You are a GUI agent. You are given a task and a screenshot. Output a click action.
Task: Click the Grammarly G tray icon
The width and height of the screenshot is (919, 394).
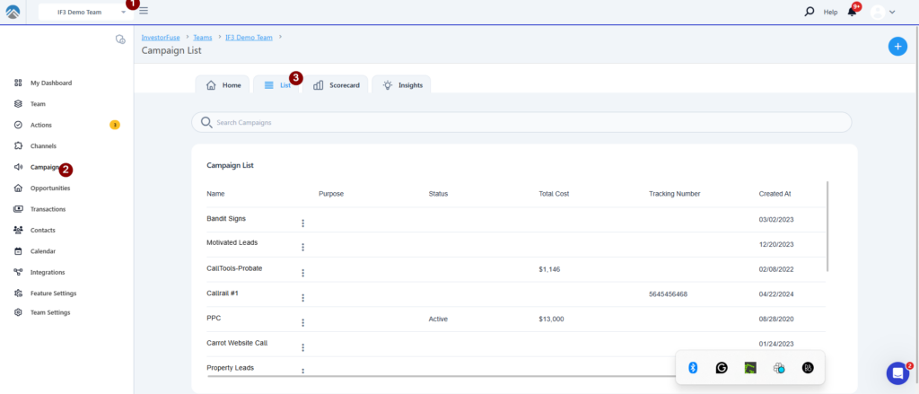pyautogui.click(x=722, y=368)
